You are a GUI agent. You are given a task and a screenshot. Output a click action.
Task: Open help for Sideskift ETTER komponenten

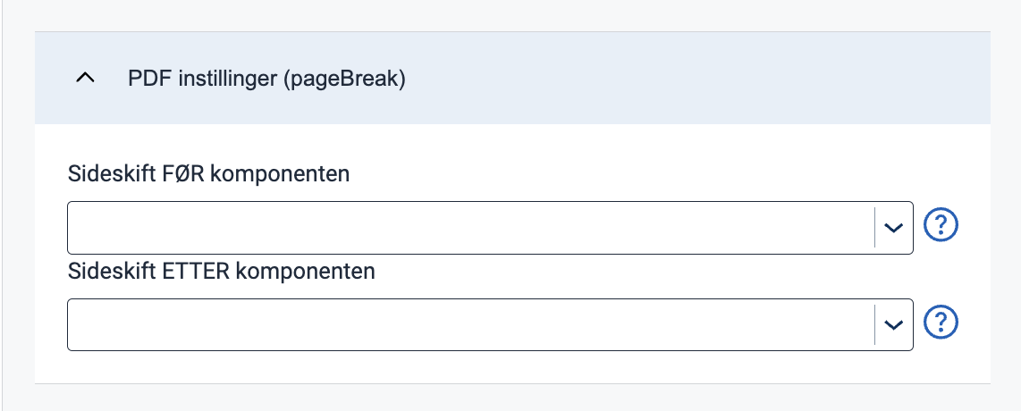click(941, 323)
